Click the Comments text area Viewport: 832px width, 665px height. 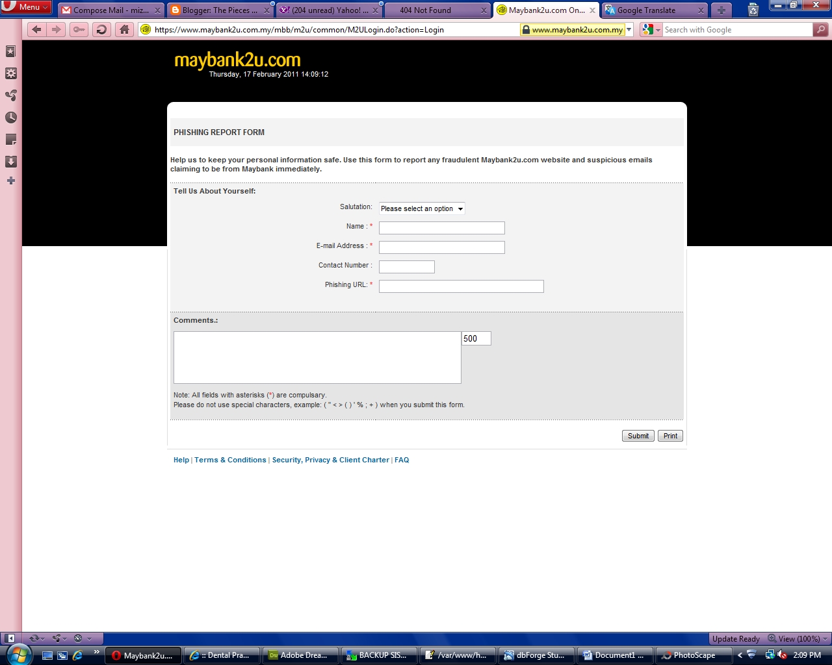(x=317, y=357)
